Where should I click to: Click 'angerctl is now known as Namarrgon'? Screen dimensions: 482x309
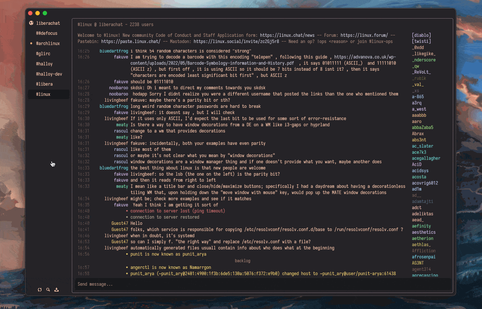click(x=171, y=268)
